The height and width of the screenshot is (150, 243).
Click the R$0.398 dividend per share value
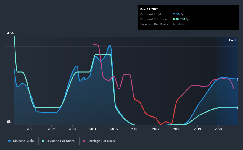coord(179,19)
